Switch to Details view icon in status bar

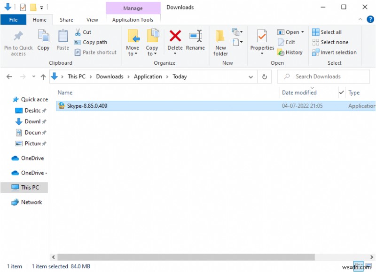(359, 265)
